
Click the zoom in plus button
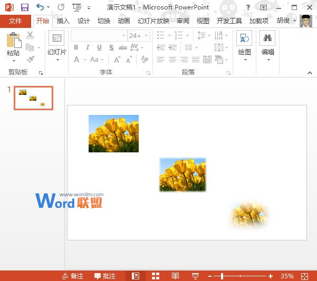pos(270,276)
